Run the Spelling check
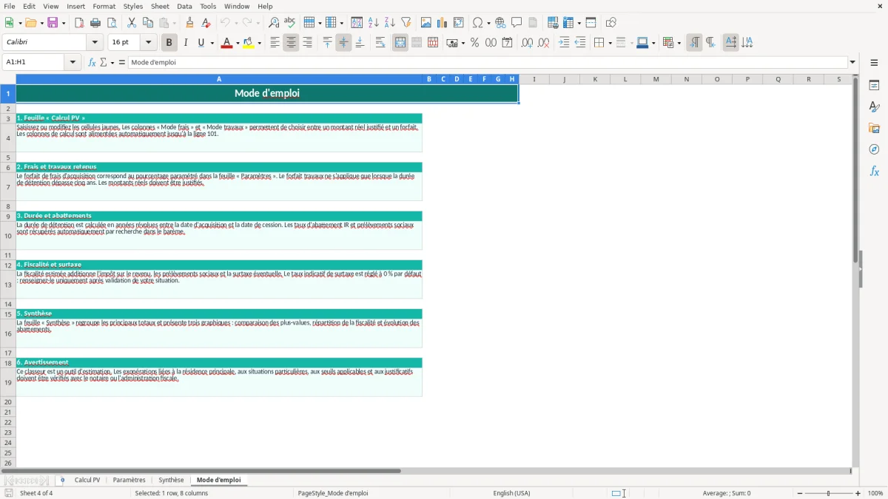The image size is (888, 499). click(x=290, y=23)
